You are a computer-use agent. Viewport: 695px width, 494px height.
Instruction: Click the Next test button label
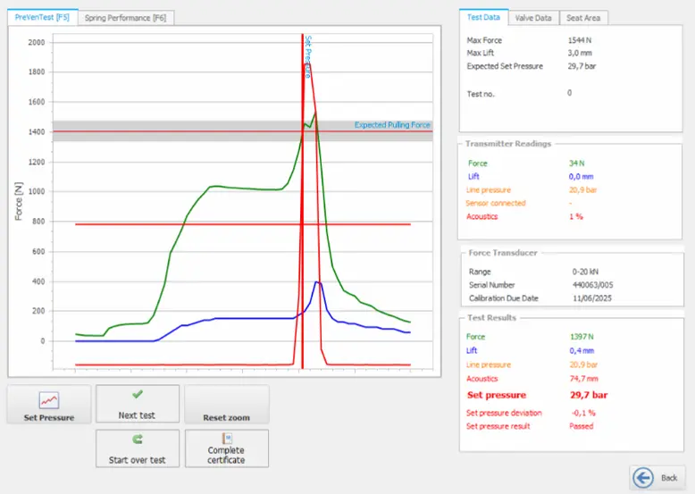137,415
